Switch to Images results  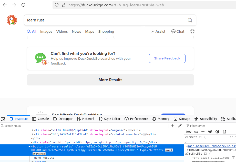tap(46, 31)
